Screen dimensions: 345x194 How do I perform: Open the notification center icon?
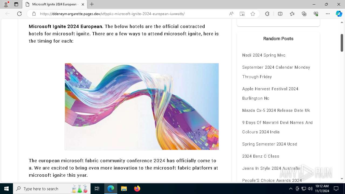(x=336, y=189)
